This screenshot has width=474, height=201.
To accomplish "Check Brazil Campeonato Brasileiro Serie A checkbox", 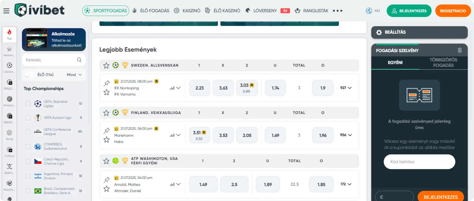I will [28, 191].
